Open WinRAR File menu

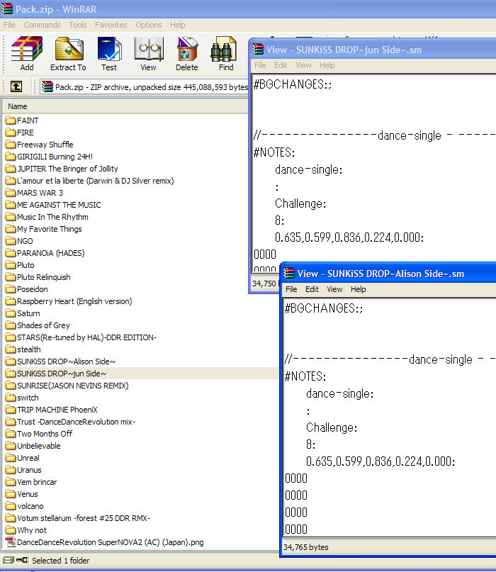pyautogui.click(x=9, y=25)
